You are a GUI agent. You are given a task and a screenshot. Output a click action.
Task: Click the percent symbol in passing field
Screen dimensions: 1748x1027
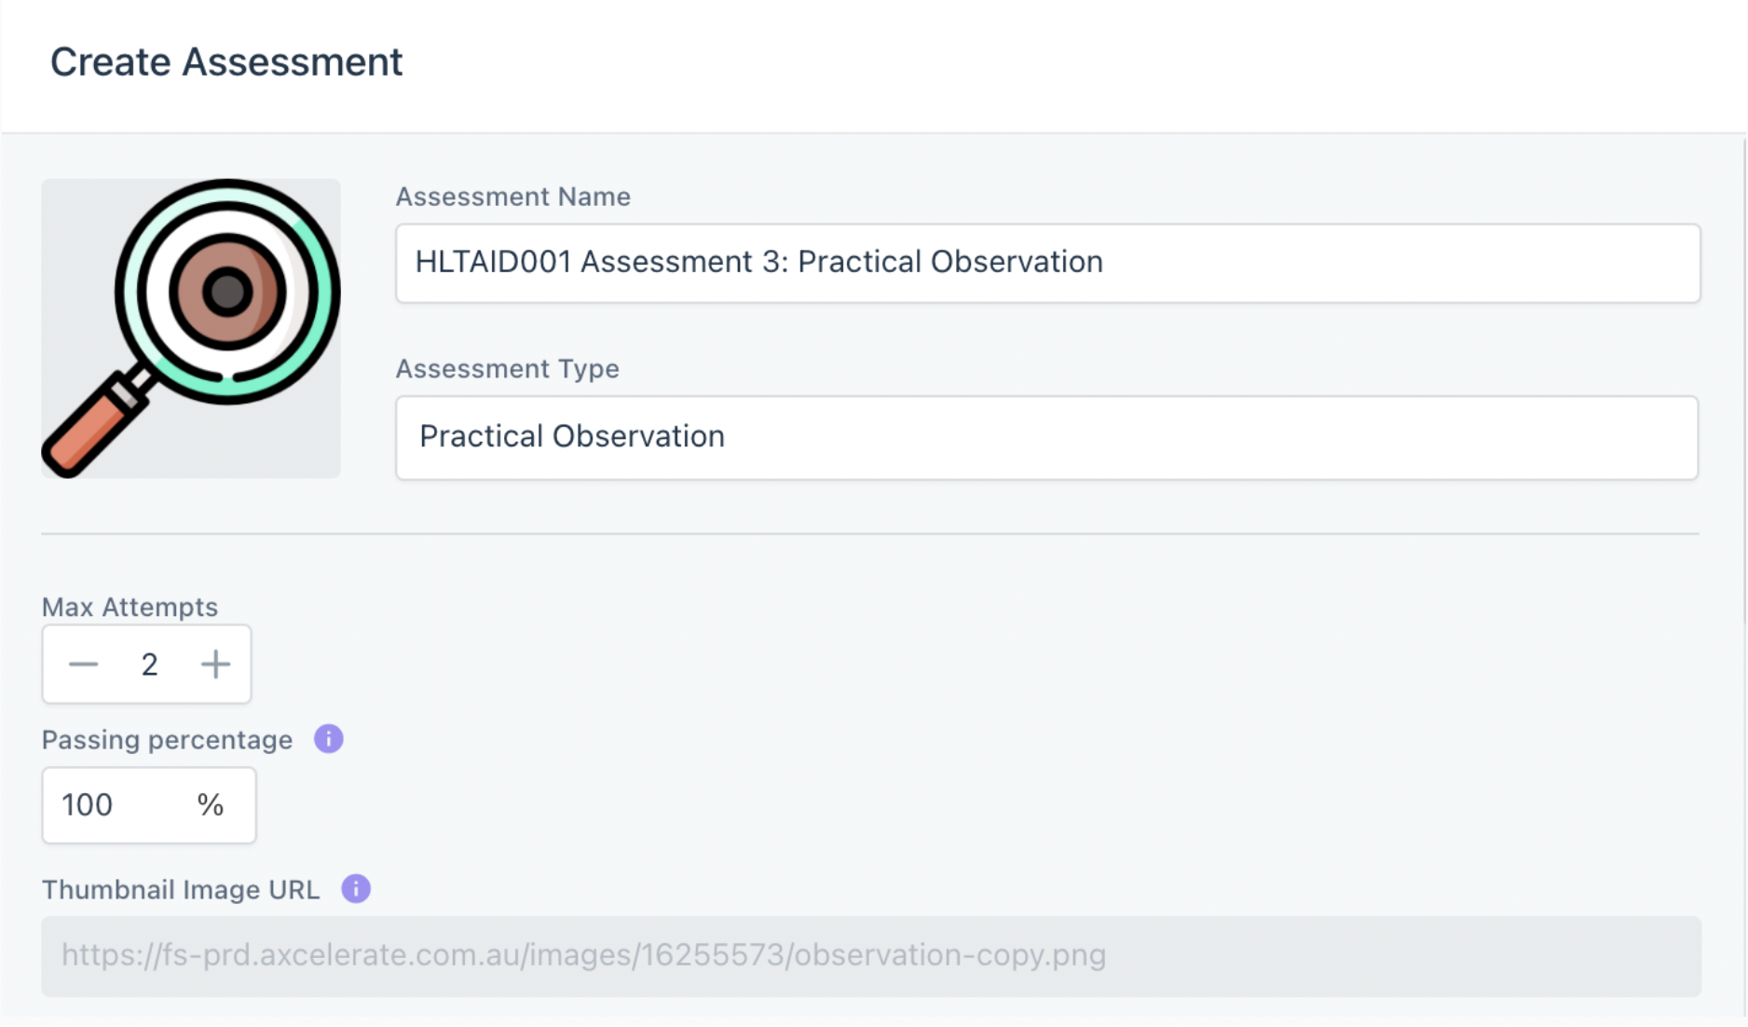211,805
